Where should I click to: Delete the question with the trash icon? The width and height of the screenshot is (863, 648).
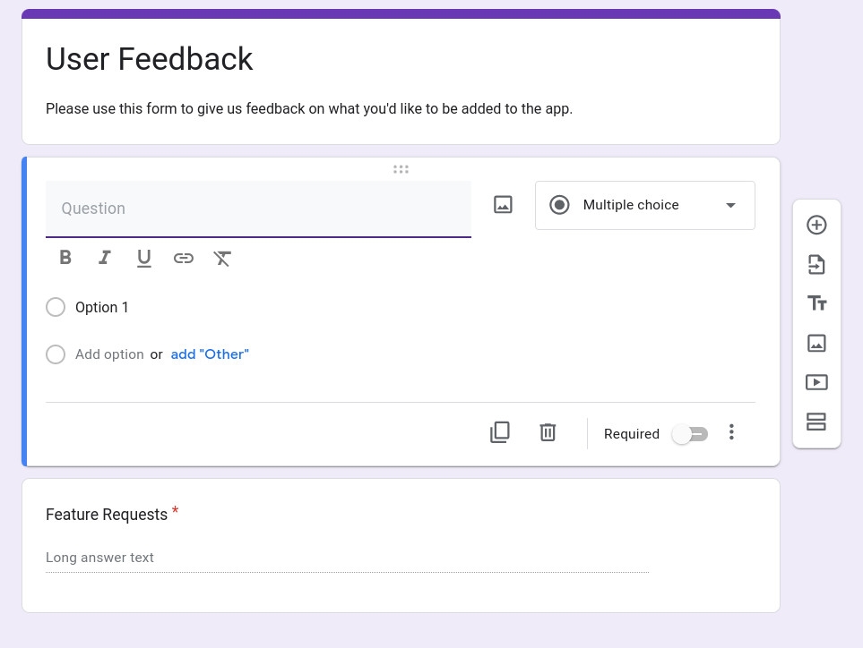548,432
